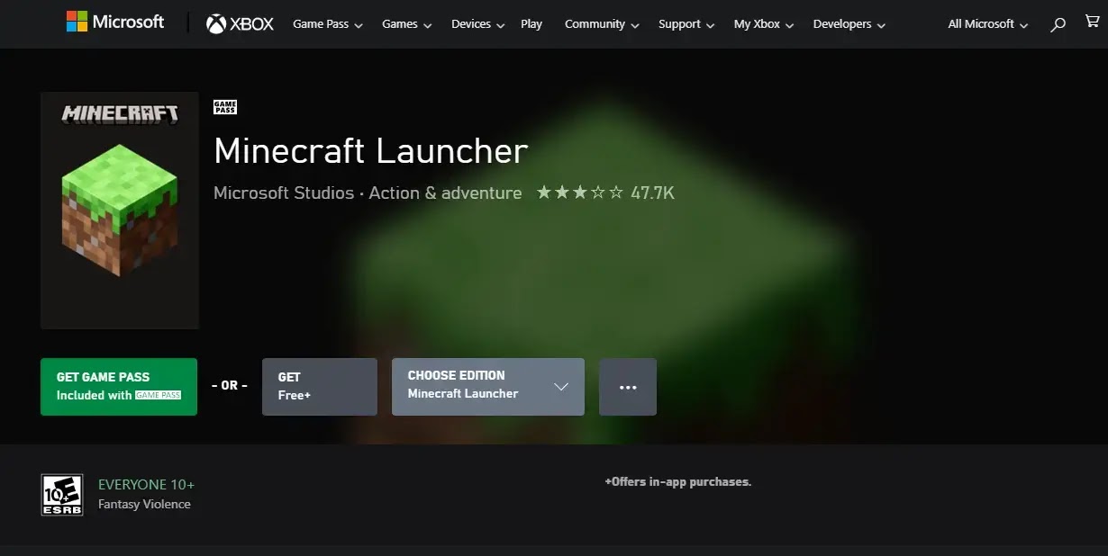Click the Minecraft Launcher title
Image resolution: width=1108 pixels, height=556 pixels.
[x=371, y=151]
